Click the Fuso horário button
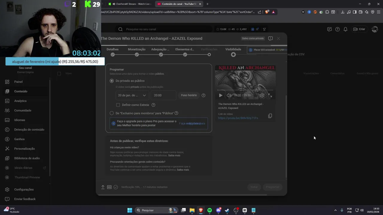The width and height of the screenshot is (383, 215). pos(189,95)
